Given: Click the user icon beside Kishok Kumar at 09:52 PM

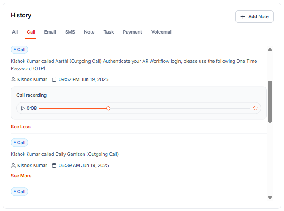Looking at the screenshot, I should click(13, 79).
